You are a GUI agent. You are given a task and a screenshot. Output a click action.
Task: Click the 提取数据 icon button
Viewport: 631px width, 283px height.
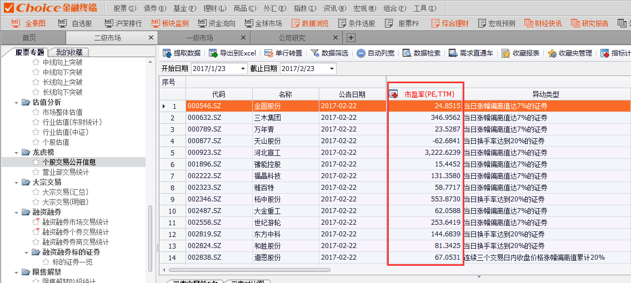coord(167,53)
